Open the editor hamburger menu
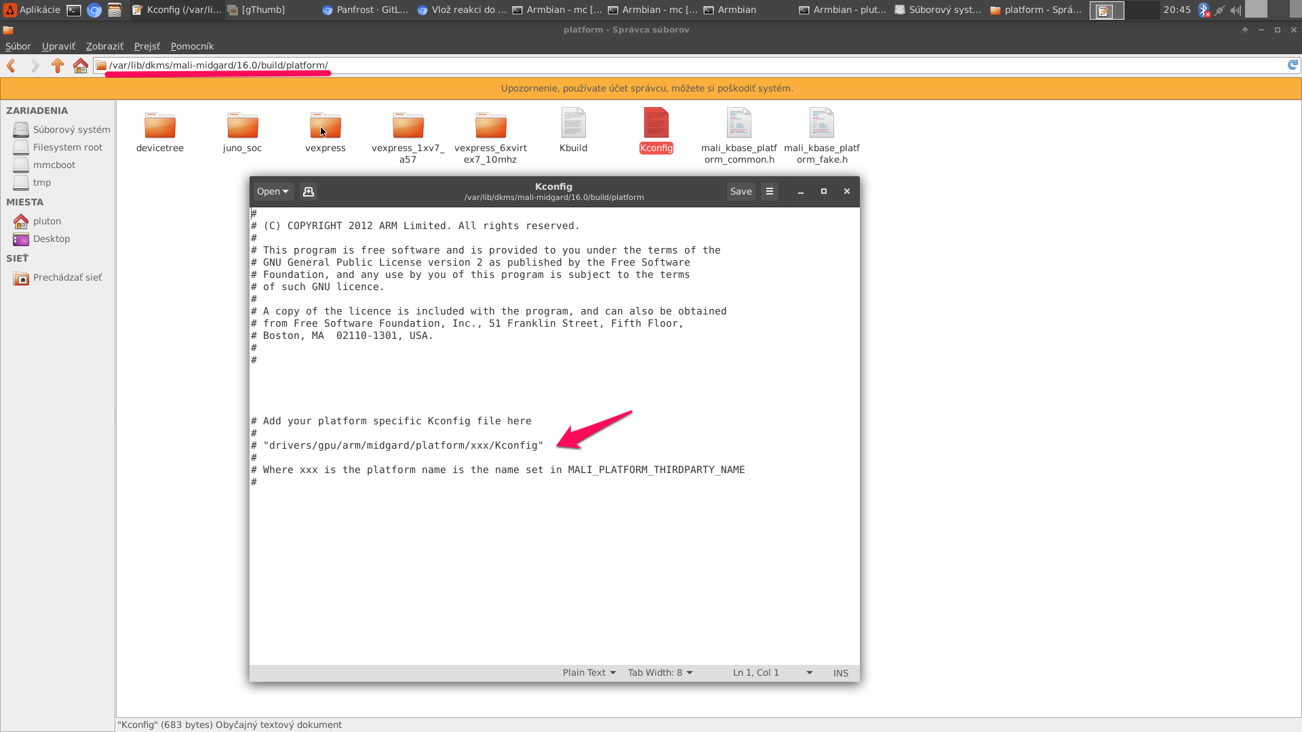1302x732 pixels. pyautogui.click(x=770, y=192)
